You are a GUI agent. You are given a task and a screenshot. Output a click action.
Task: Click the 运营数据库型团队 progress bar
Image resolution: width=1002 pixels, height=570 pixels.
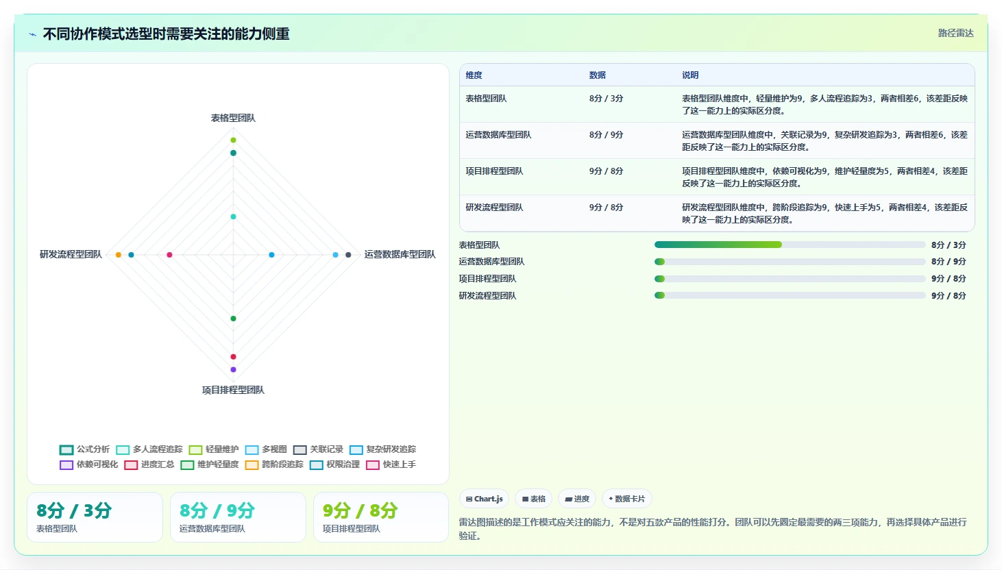pyautogui.click(x=790, y=262)
